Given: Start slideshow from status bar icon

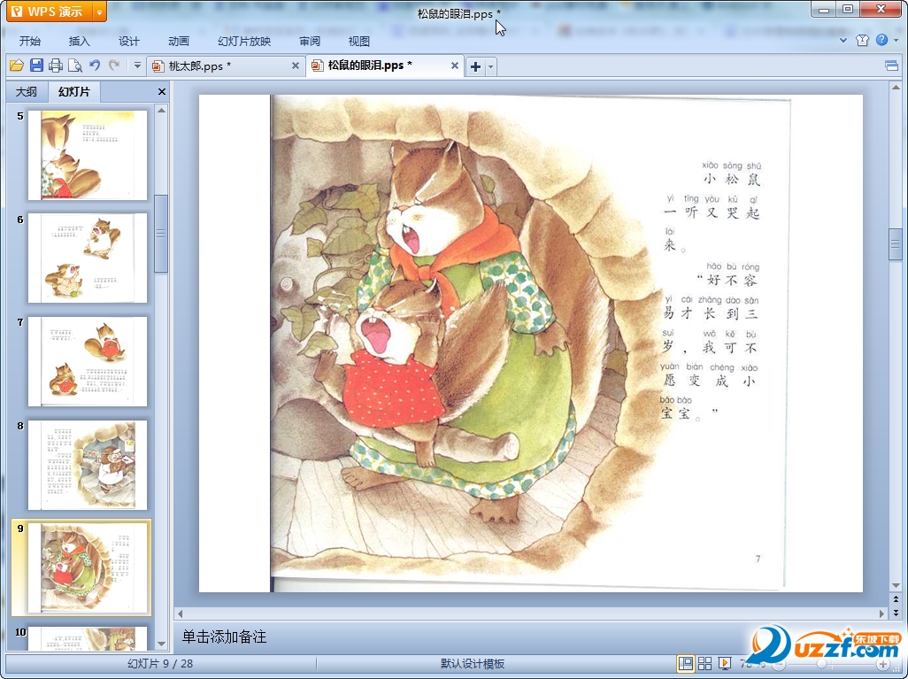Looking at the screenshot, I should click(725, 663).
